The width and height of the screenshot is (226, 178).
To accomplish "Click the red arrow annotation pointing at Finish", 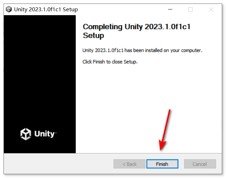I will point(165,130).
